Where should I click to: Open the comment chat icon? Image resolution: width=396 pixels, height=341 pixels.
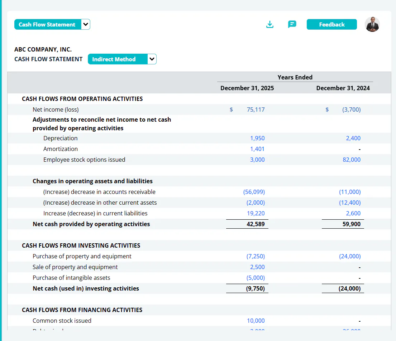click(x=292, y=24)
